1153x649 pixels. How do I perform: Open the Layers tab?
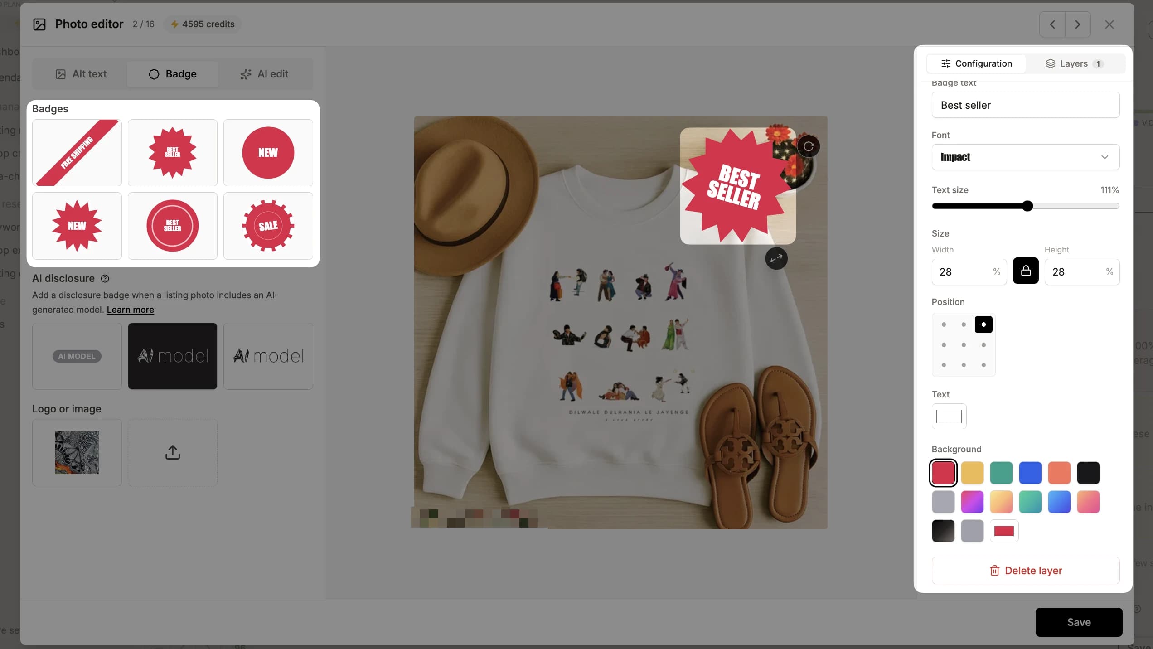point(1074,63)
